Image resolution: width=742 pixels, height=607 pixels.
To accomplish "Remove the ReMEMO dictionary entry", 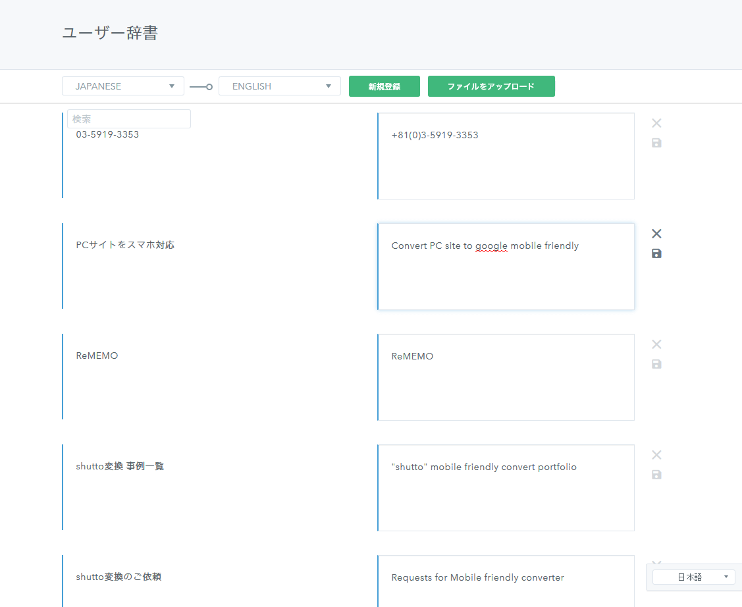I will pos(656,344).
